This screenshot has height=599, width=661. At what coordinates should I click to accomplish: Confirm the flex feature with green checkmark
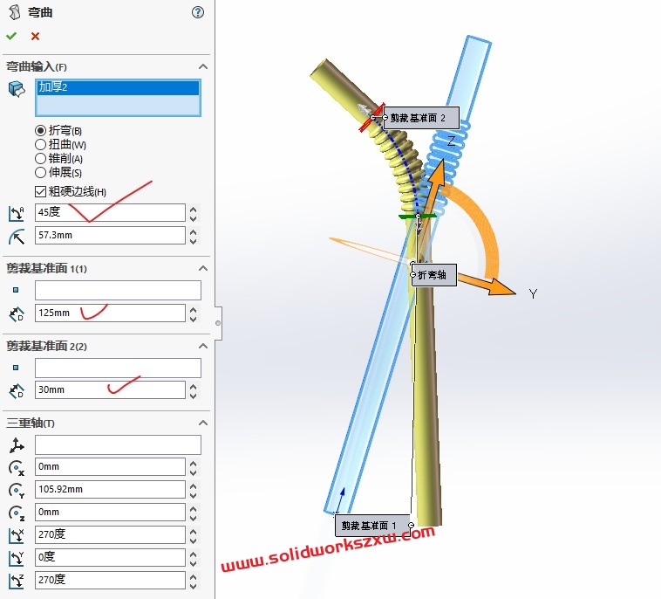[11, 37]
